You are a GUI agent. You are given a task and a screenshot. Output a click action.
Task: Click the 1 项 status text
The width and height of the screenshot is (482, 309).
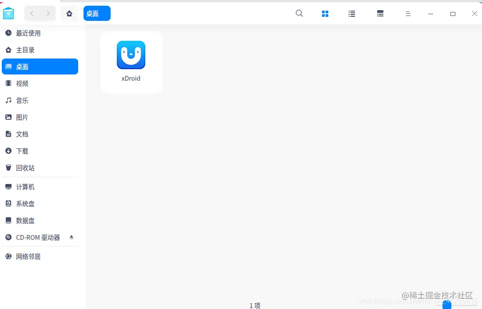(x=255, y=305)
